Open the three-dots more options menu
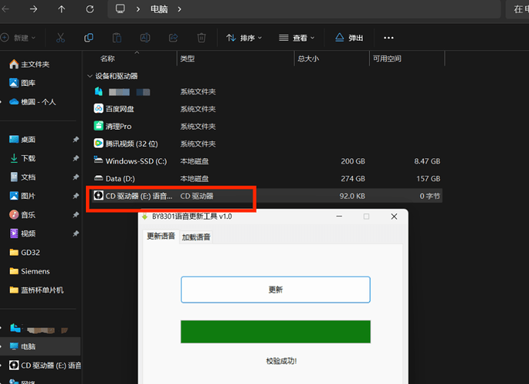The height and width of the screenshot is (384, 529). [388, 38]
